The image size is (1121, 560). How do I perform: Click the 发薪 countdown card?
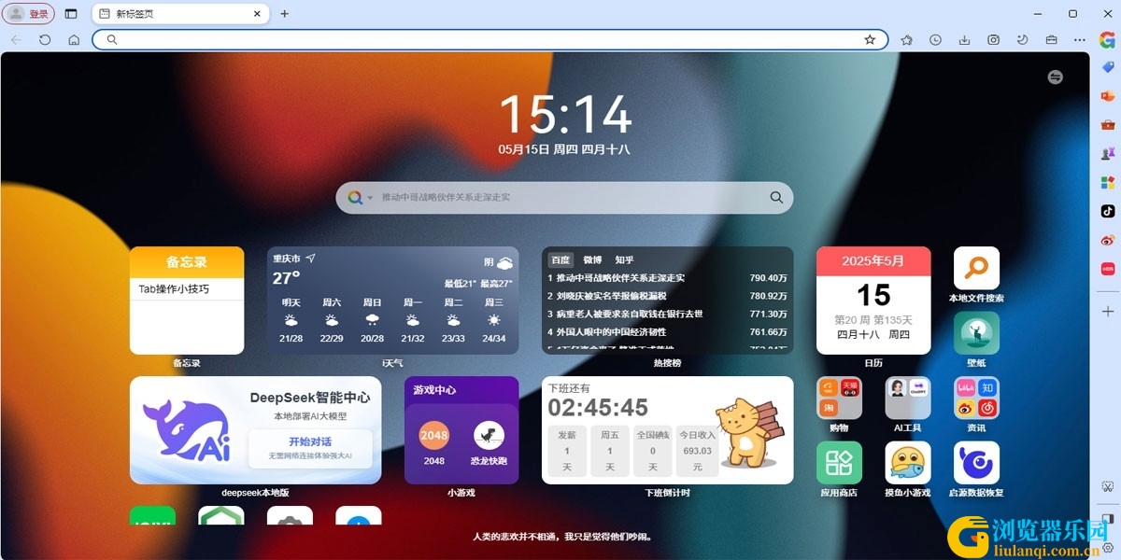567,451
